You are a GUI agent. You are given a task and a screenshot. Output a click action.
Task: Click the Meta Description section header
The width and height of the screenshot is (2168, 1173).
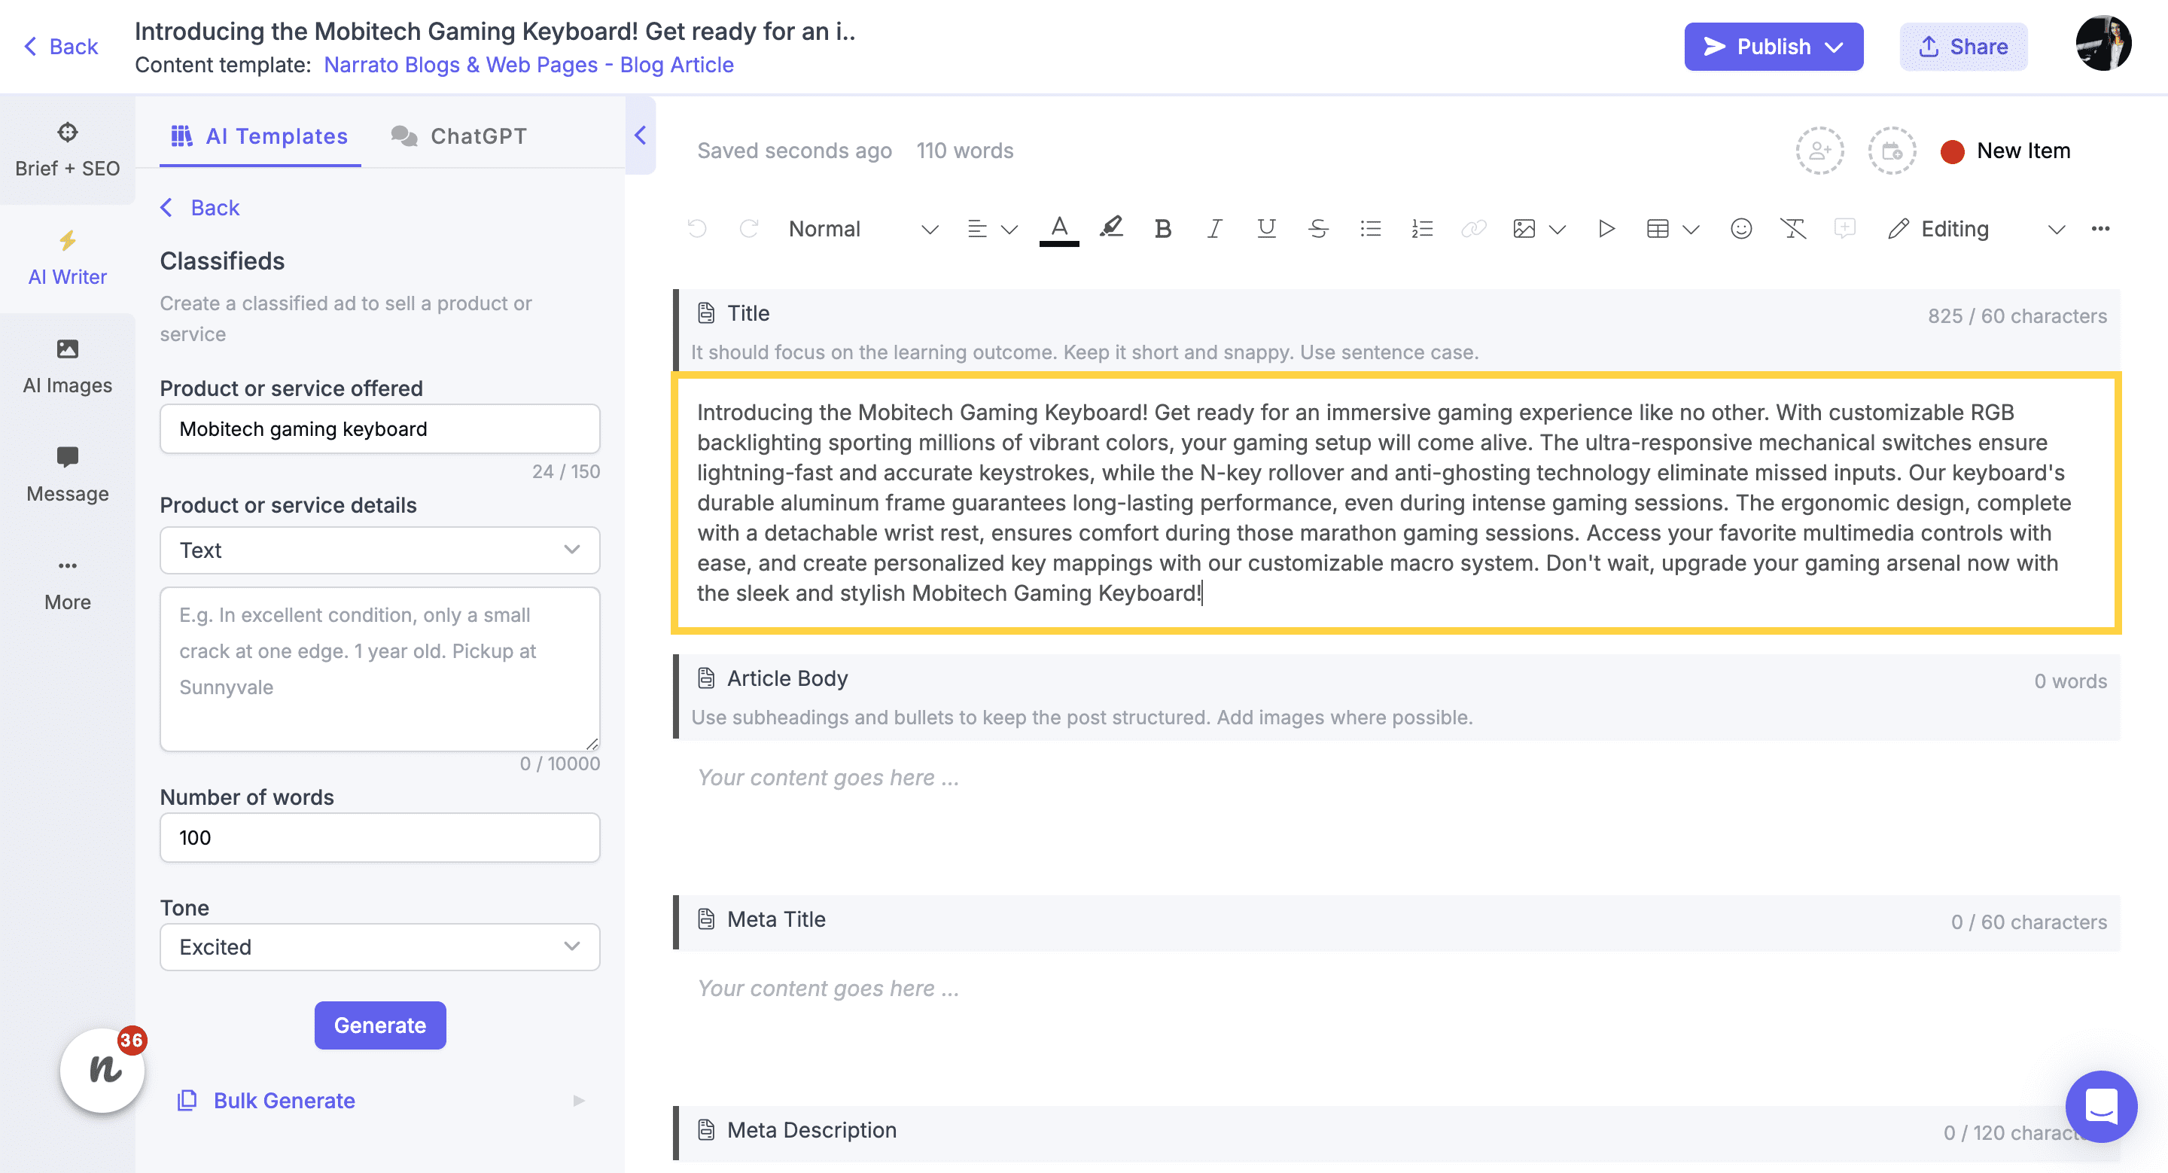coord(1397,1132)
